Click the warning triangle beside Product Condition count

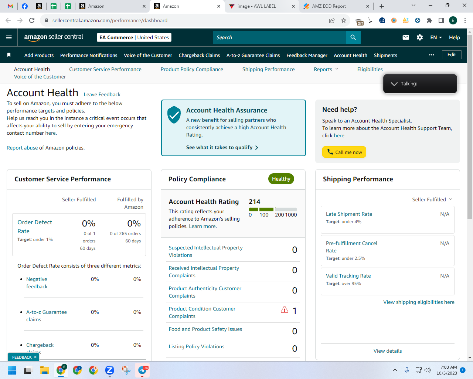point(285,310)
